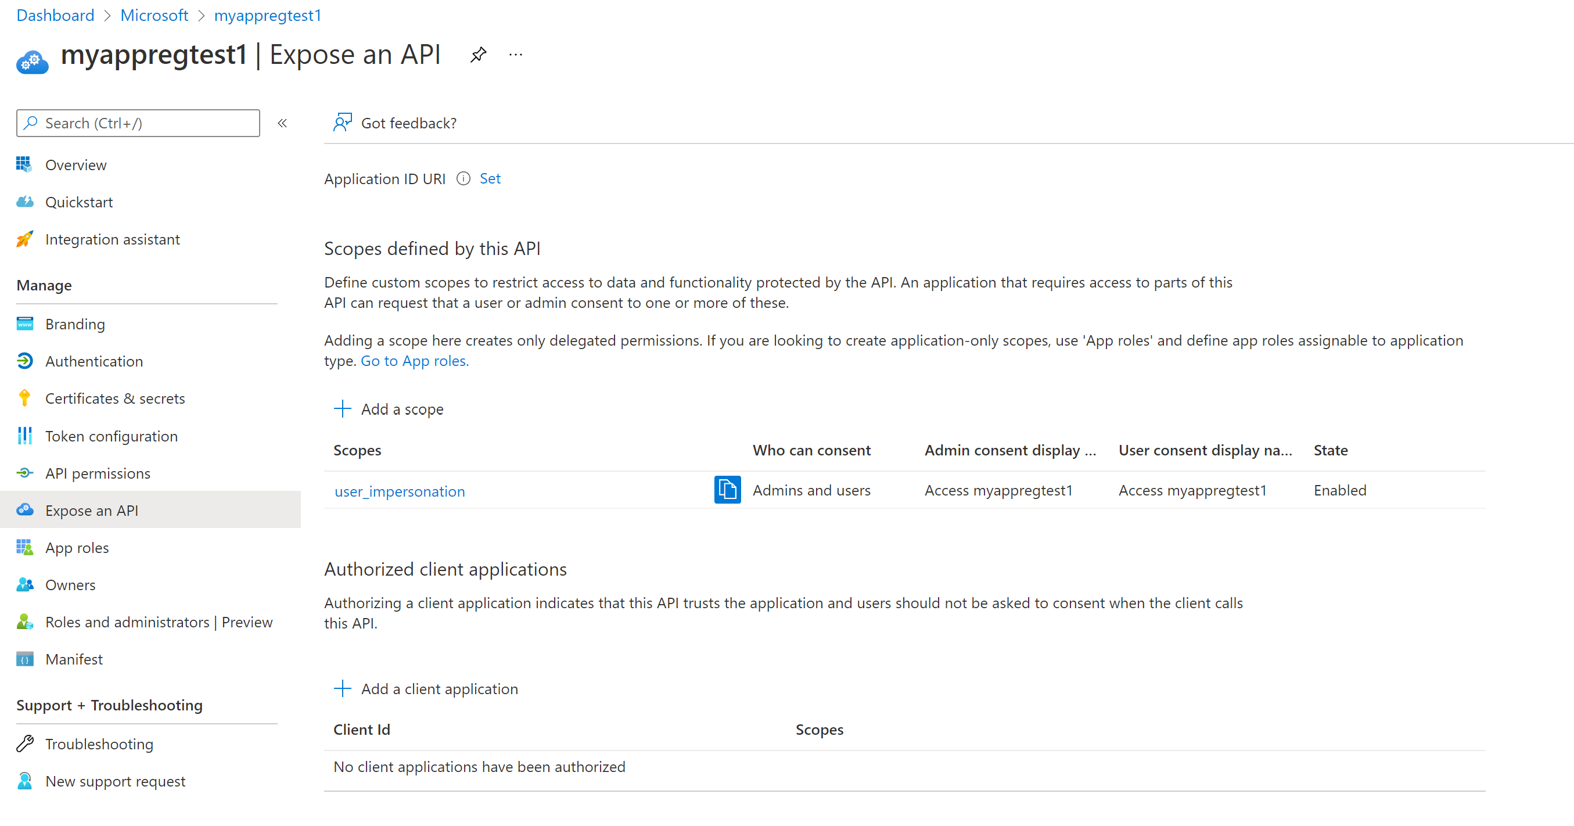Click the plus icon beside Add a client application
The height and width of the screenshot is (826, 1574).
click(x=342, y=688)
